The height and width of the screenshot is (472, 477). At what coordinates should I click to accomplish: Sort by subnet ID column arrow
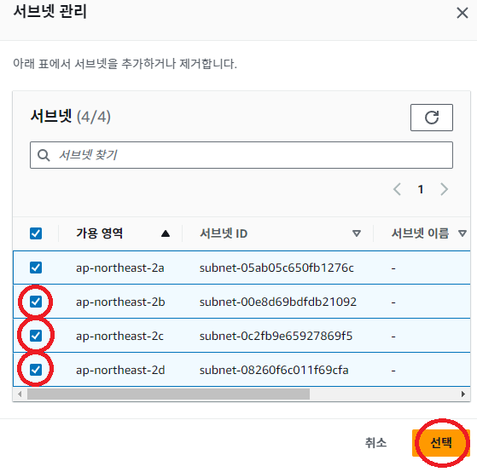pos(356,233)
